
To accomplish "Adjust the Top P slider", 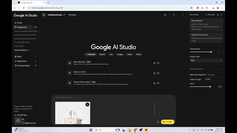I will 200,87.
